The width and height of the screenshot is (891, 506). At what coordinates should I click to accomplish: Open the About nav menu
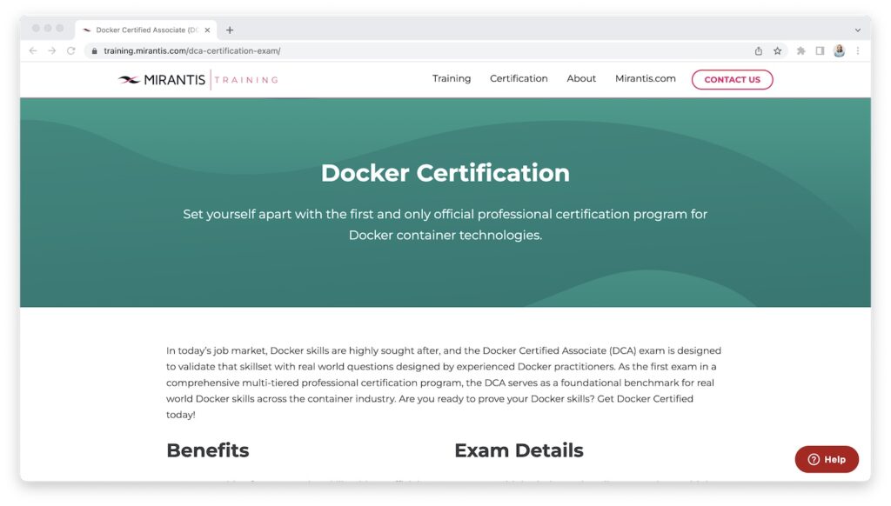click(x=581, y=78)
